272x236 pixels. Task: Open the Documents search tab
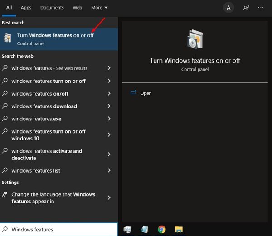(x=52, y=8)
